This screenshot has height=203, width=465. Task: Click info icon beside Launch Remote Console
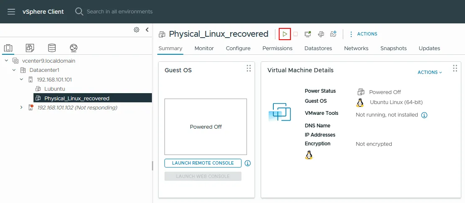coord(248,163)
